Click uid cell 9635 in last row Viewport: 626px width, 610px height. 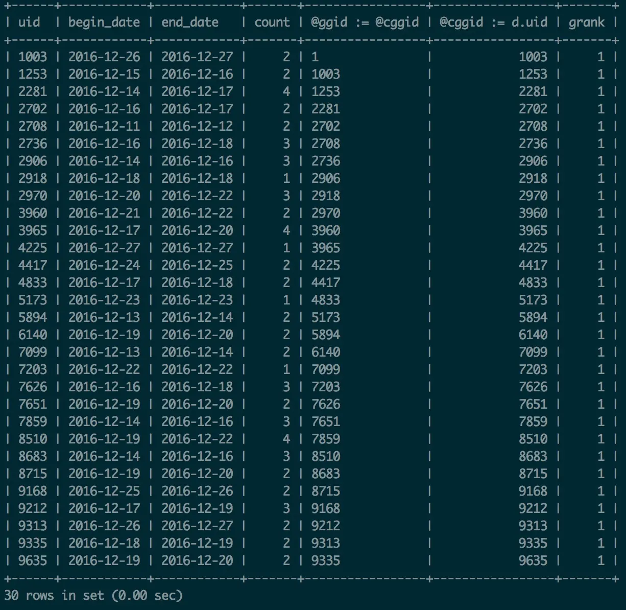[33, 560]
